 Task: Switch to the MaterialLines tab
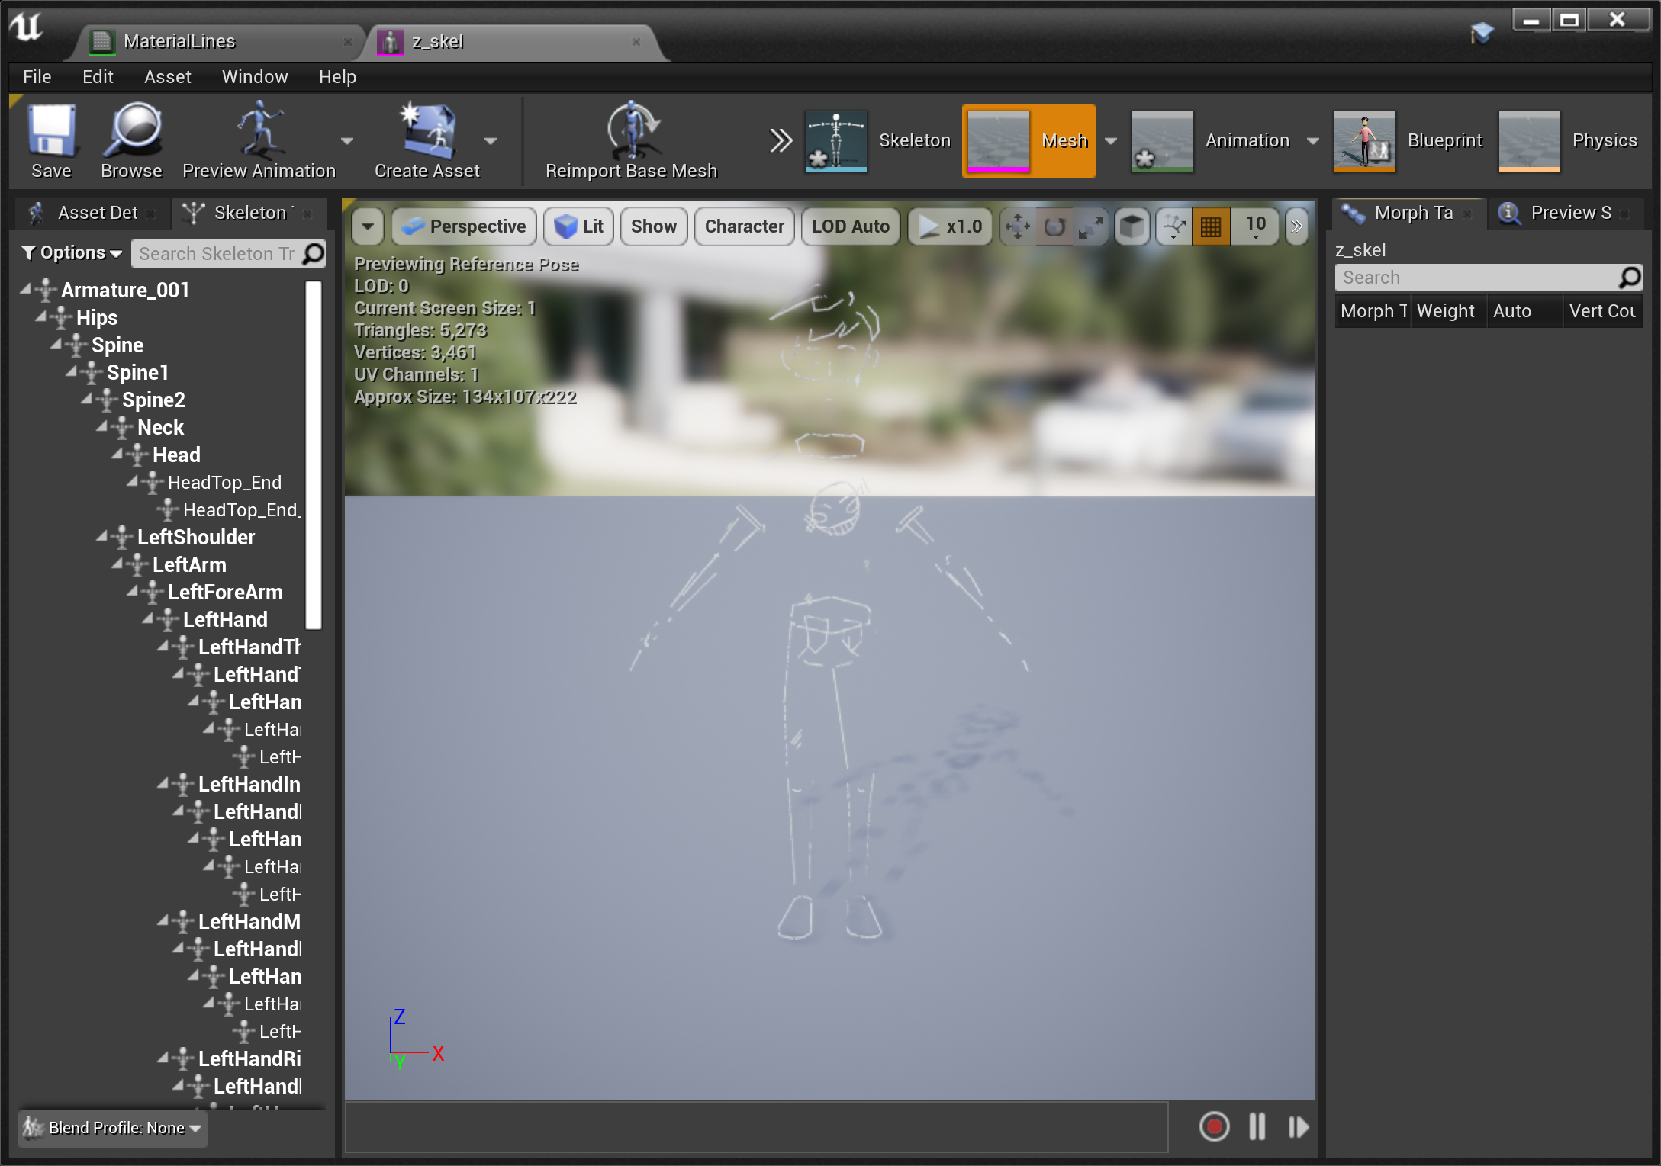[x=179, y=41]
